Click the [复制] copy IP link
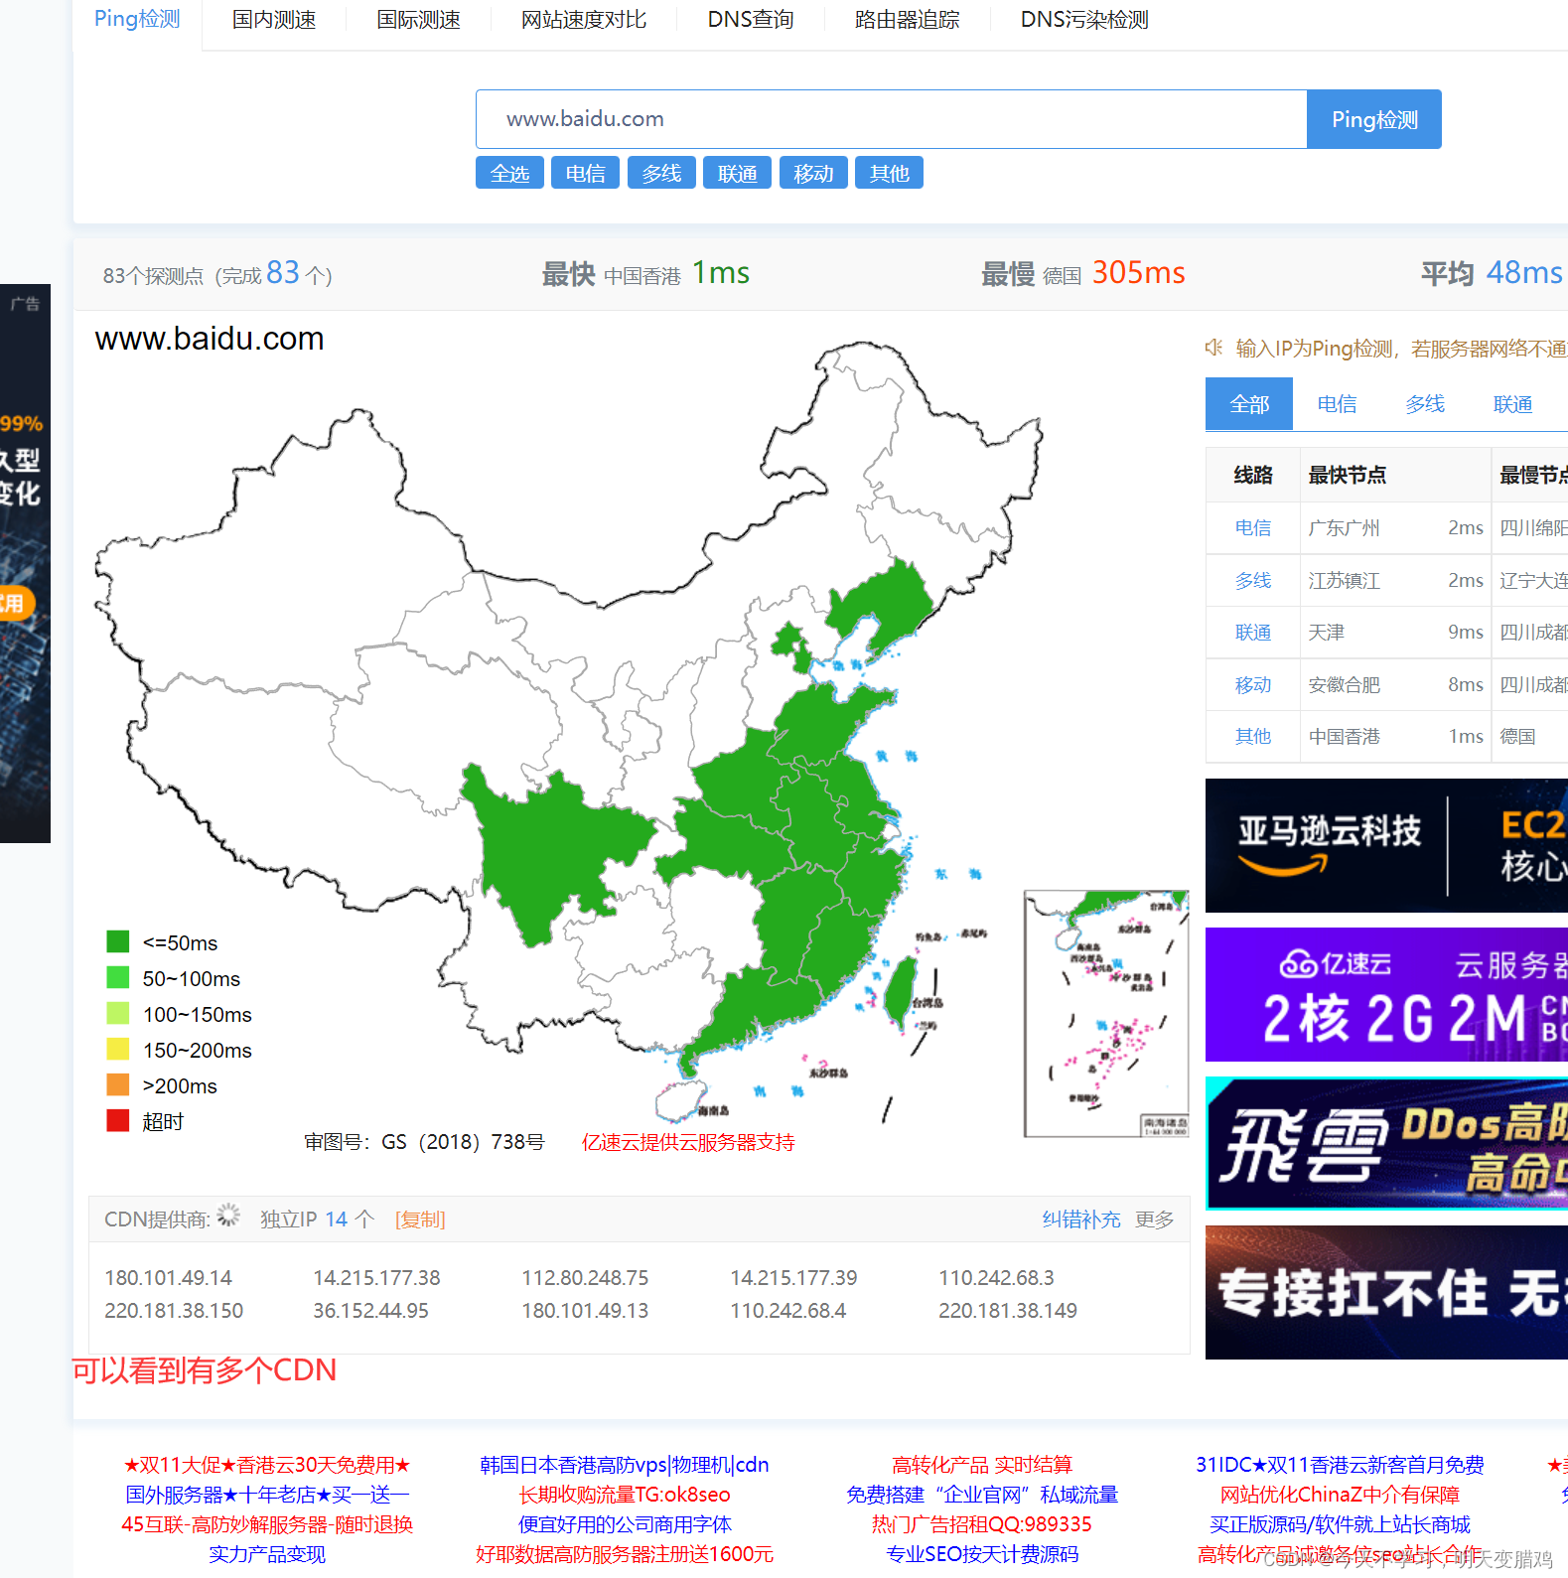Screen dimensions: 1568x1578 [x=420, y=1219]
